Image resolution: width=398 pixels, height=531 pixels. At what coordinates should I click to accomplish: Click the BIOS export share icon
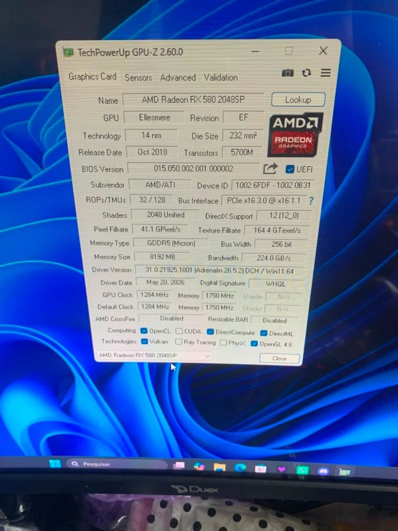coord(270,168)
